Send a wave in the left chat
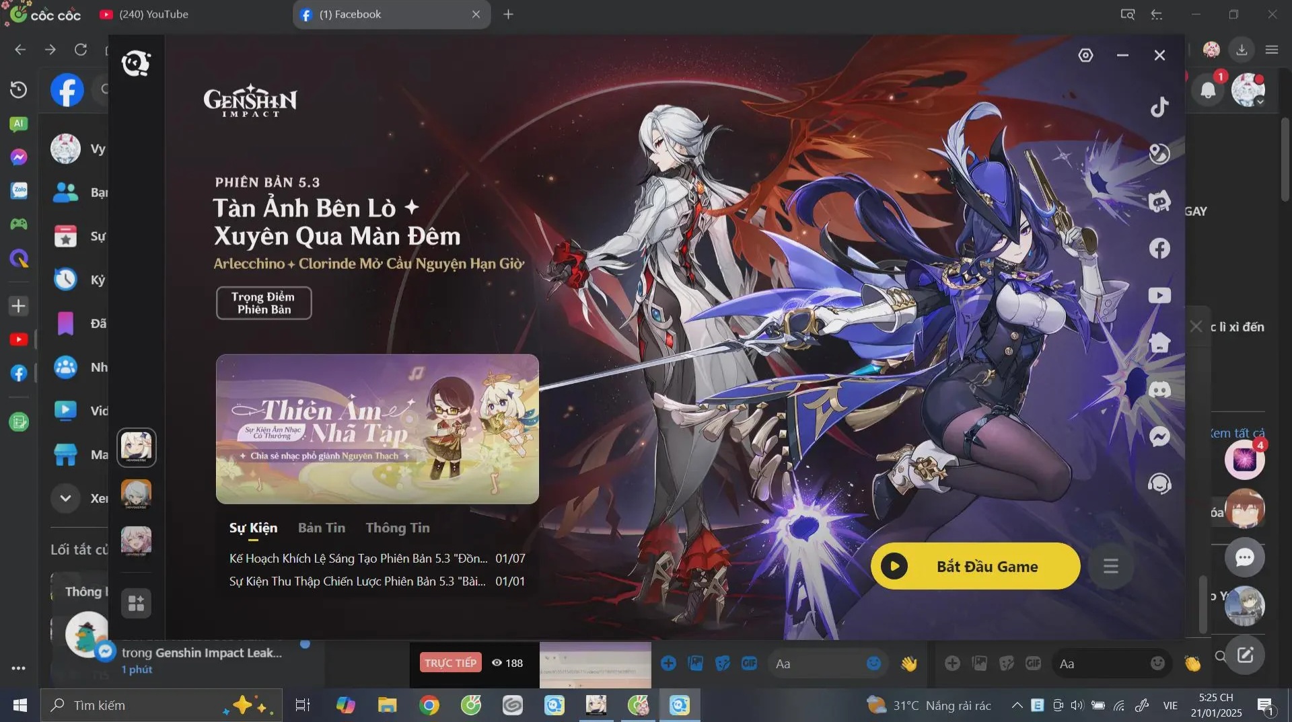Image resolution: width=1292 pixels, height=722 pixels. click(x=909, y=664)
